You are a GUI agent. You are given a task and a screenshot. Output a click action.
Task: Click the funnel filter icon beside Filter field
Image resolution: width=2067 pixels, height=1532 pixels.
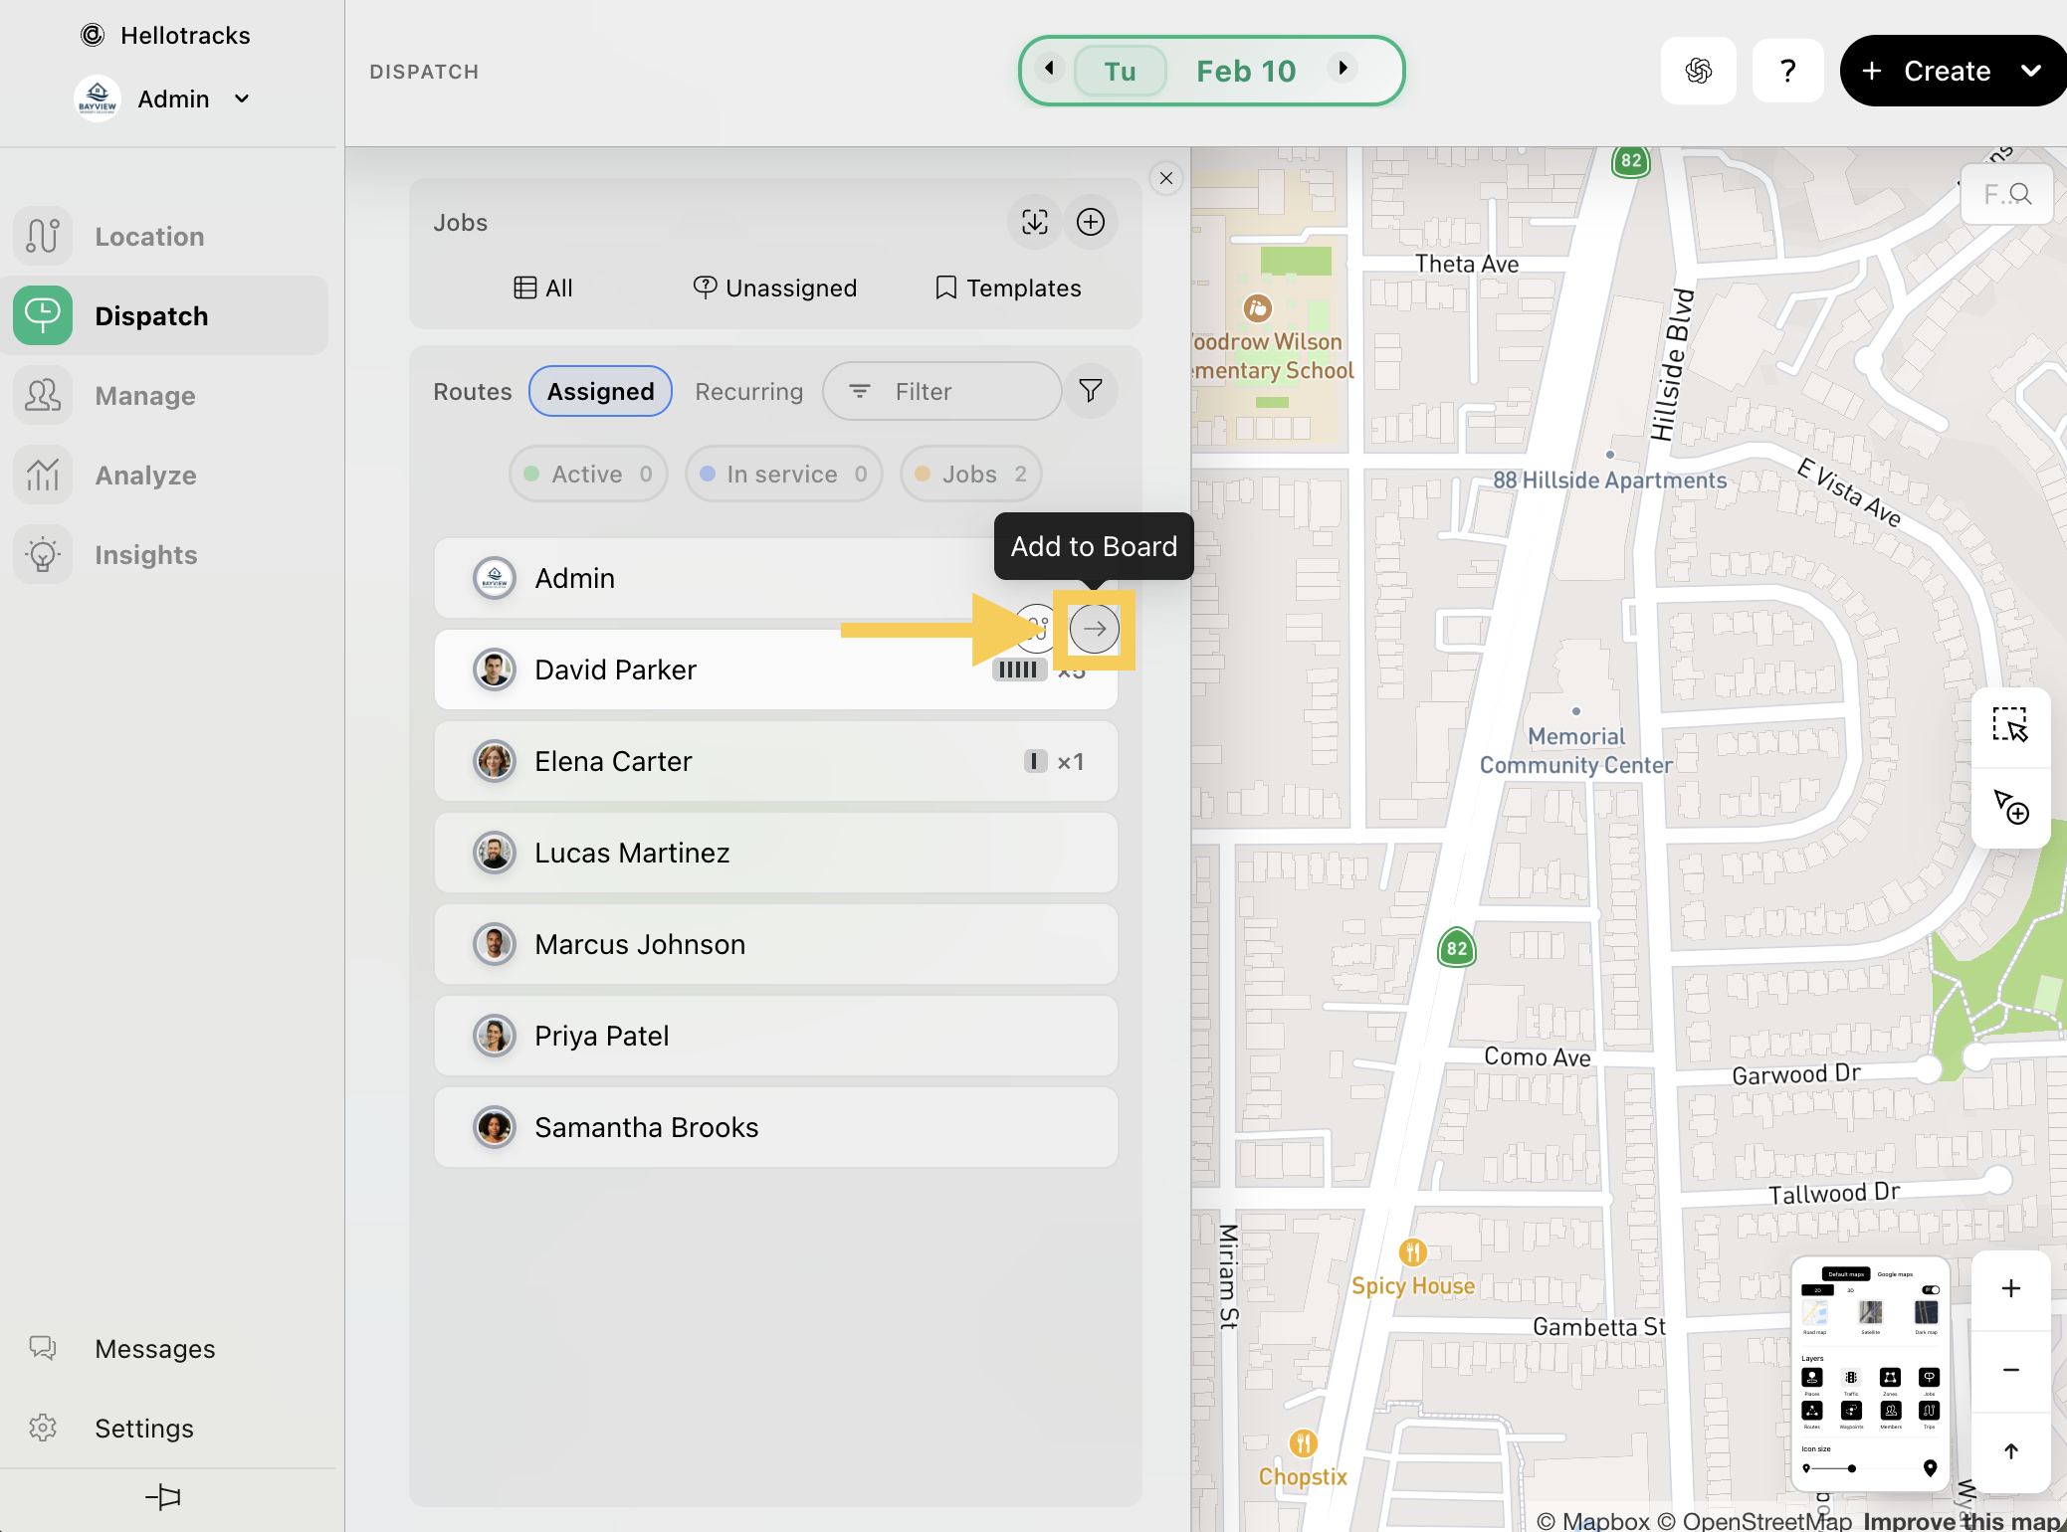coord(1091,391)
